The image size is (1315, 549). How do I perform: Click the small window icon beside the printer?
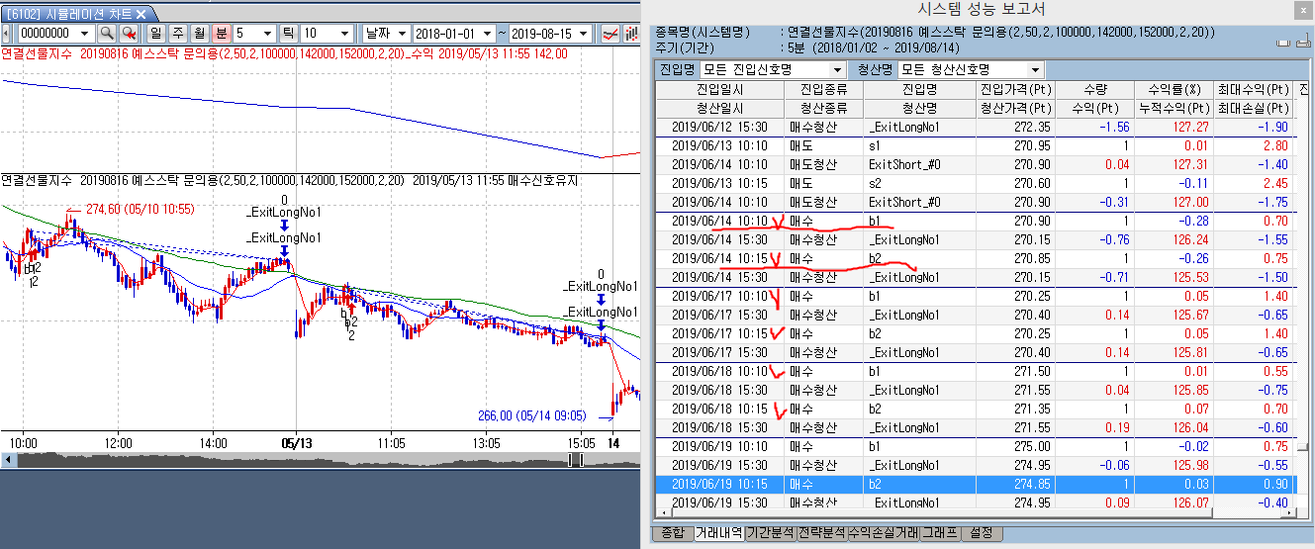point(1303,43)
